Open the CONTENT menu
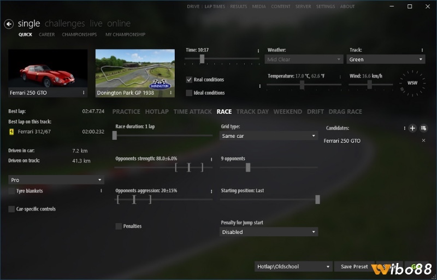Viewport: 437px width, 280px height. [x=281, y=7]
